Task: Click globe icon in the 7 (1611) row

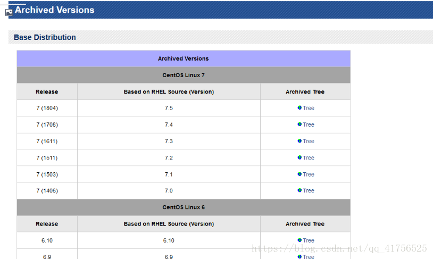Action: (x=299, y=141)
